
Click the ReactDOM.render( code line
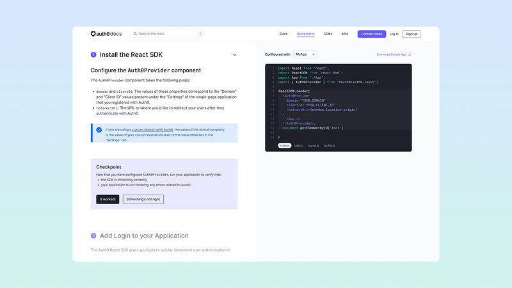click(x=294, y=92)
